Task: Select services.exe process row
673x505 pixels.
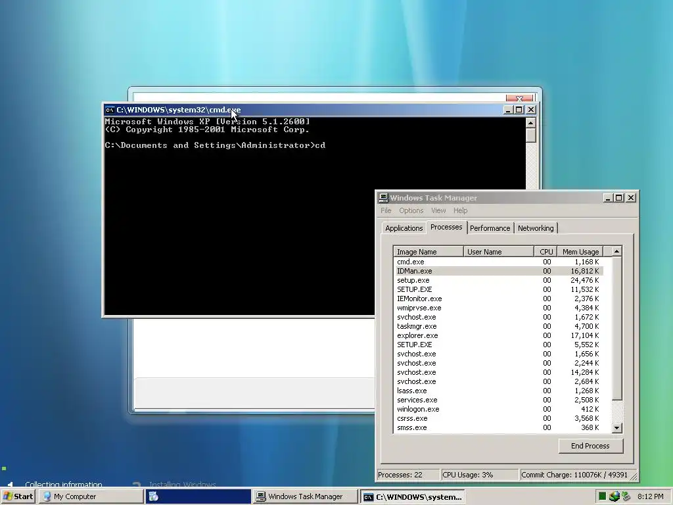Action: point(498,400)
